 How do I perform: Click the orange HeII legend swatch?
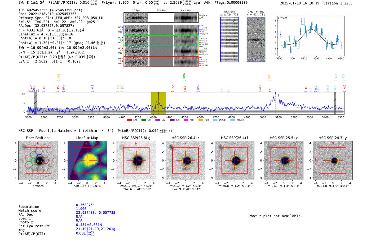pos(201,120)
